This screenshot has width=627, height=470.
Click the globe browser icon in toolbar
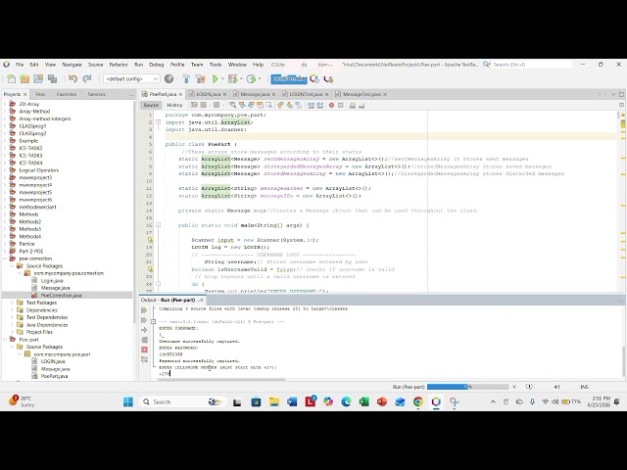tap(169, 78)
